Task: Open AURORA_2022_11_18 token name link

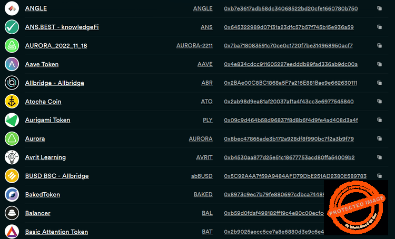Action: point(56,46)
